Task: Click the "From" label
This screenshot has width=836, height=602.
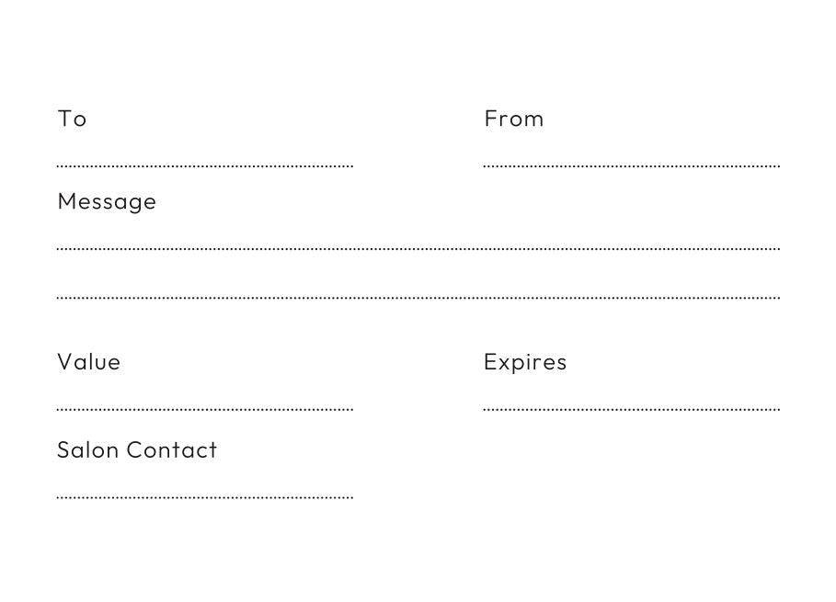Action: (x=513, y=119)
